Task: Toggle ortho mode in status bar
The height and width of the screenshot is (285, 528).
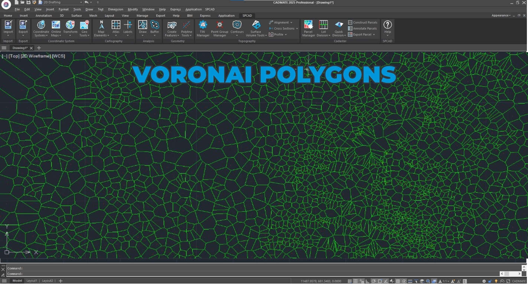Action: pos(368,281)
